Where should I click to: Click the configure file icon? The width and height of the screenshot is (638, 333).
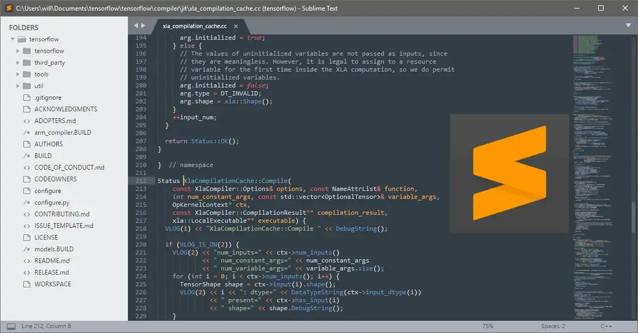tap(27, 191)
